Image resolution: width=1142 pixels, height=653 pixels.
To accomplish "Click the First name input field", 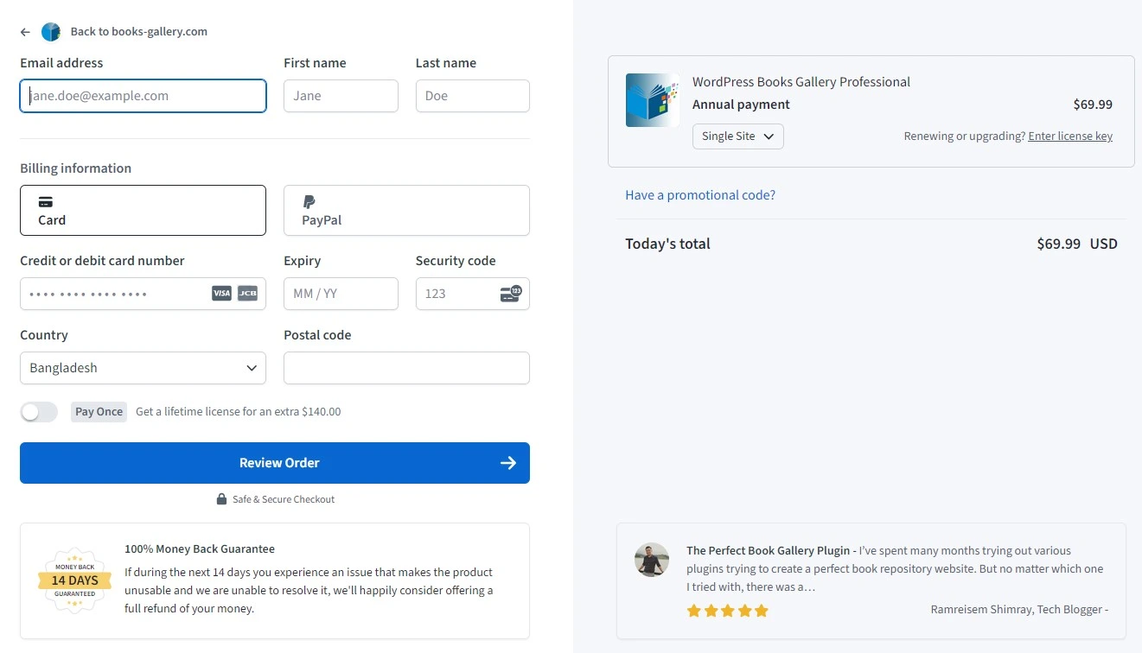I will pos(341,96).
